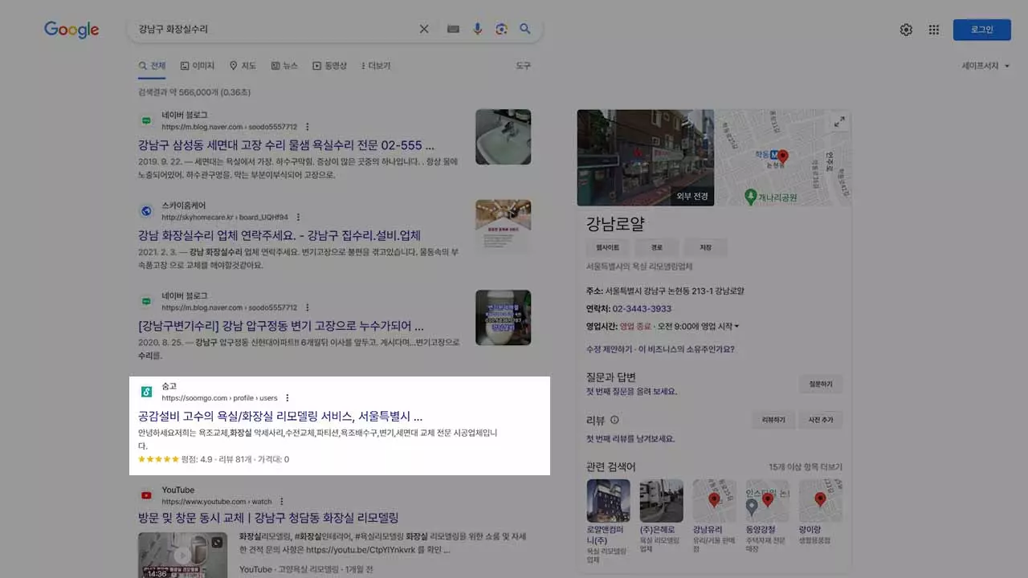
Task: Open result 강남구 삼성동 세면대 고장 수리
Action: tap(286, 145)
